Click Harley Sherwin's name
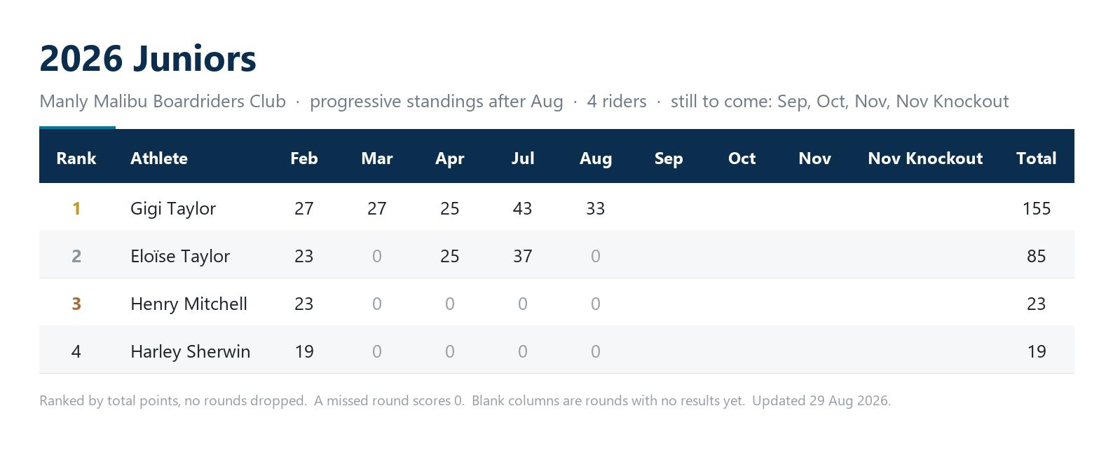1113x460 pixels. click(x=190, y=352)
